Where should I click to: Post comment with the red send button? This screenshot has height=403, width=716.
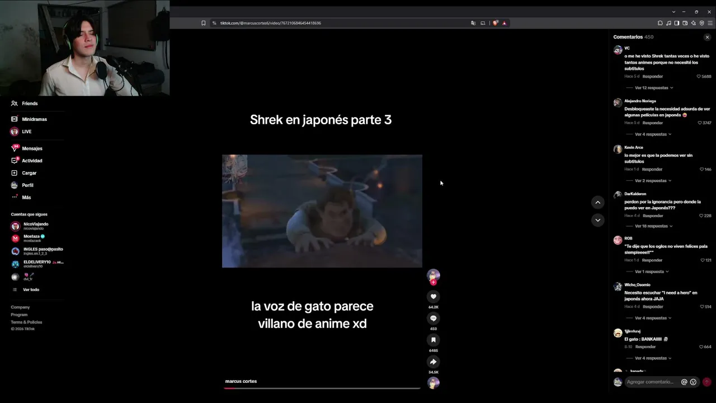(x=706, y=382)
